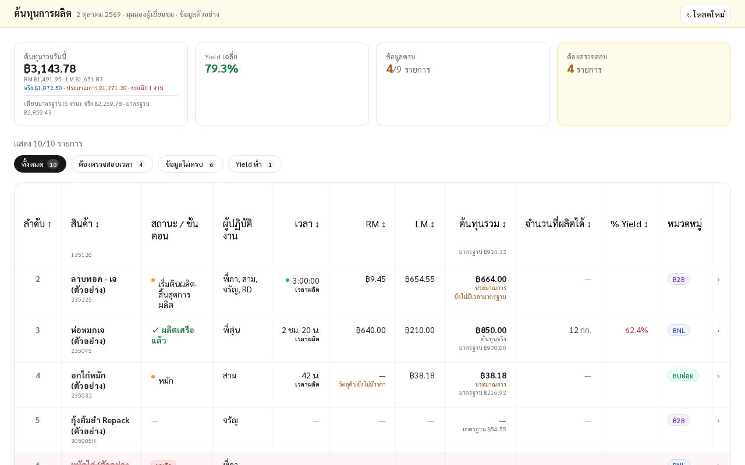This screenshot has width=745, height=465.
Task: Click operator cell พี่ภา, สาม, จรัญ, RD
Action: point(240,284)
